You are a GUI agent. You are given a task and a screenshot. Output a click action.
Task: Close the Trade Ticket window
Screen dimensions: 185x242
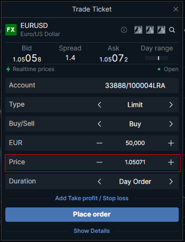click(x=176, y=9)
